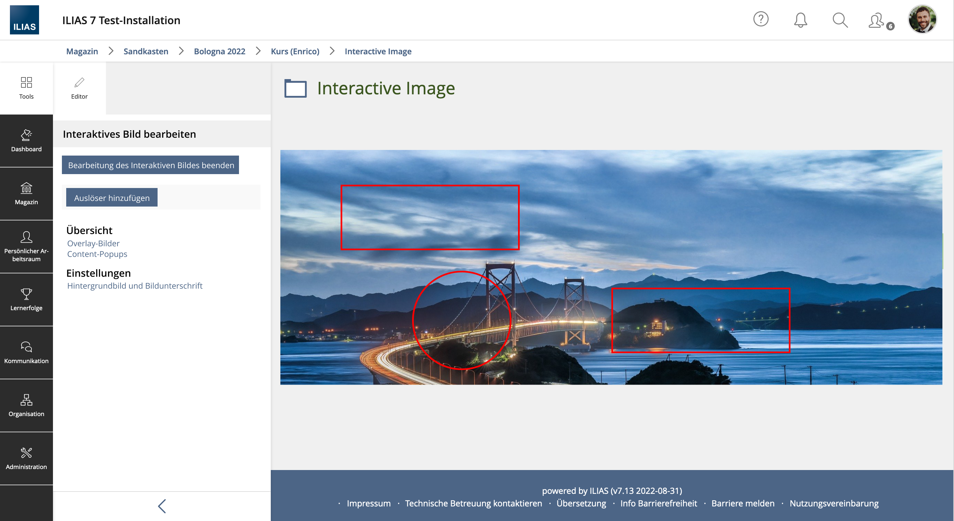The image size is (954, 521).
Task: Select the Tools sidebar item
Action: [x=26, y=88]
